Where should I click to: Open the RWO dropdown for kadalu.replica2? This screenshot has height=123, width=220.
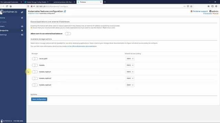click(x=130, y=78)
